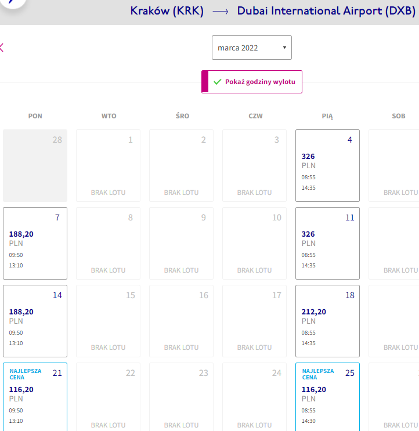Click March 9 cell with no flight
This screenshot has height=431, width=419.
(181, 243)
